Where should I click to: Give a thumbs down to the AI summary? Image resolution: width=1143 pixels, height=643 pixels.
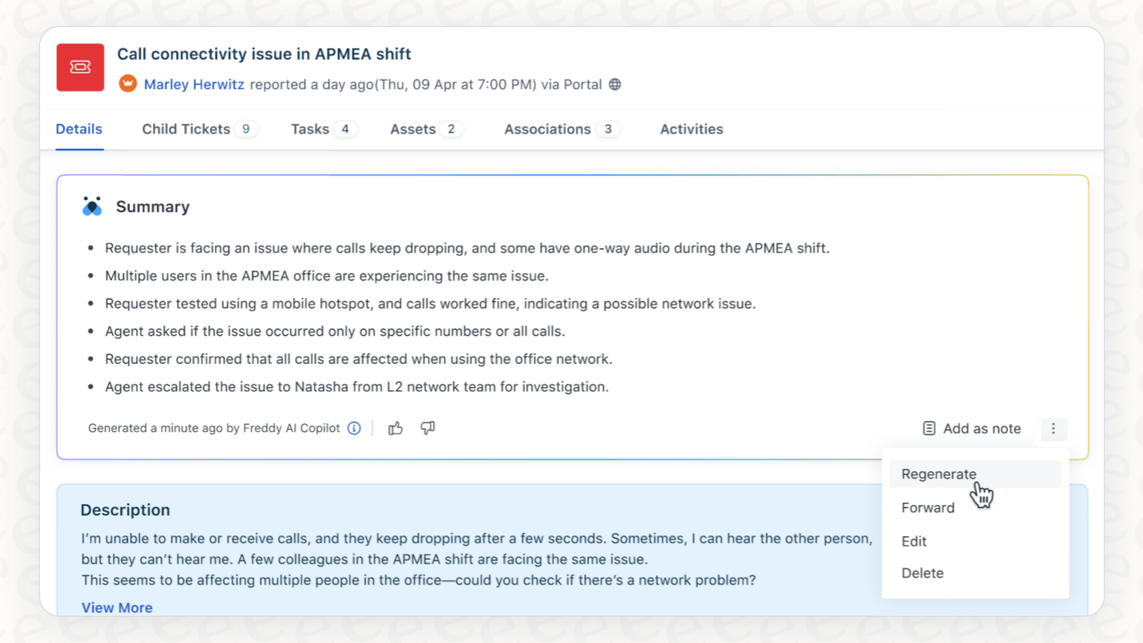coord(427,428)
